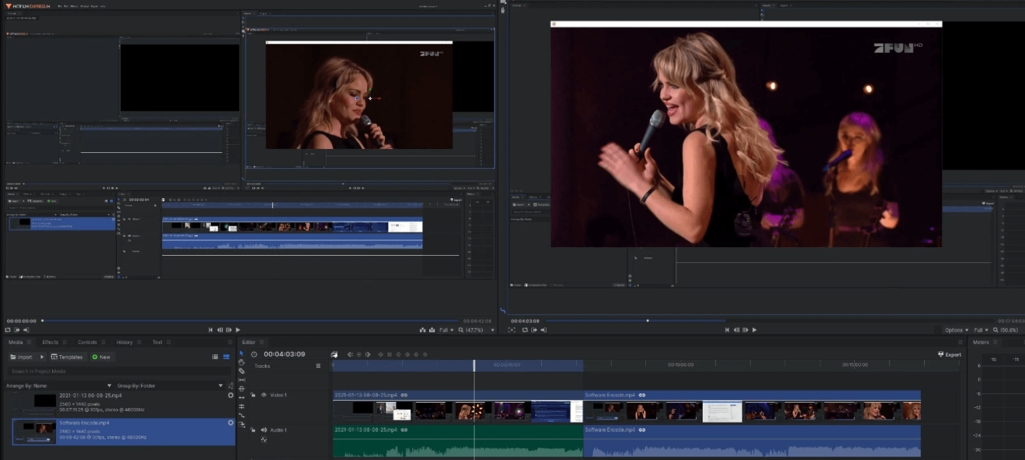This screenshot has width=1025, height=460.
Task: Click the clock icon beside the Editor timecode
Action: tap(254, 355)
